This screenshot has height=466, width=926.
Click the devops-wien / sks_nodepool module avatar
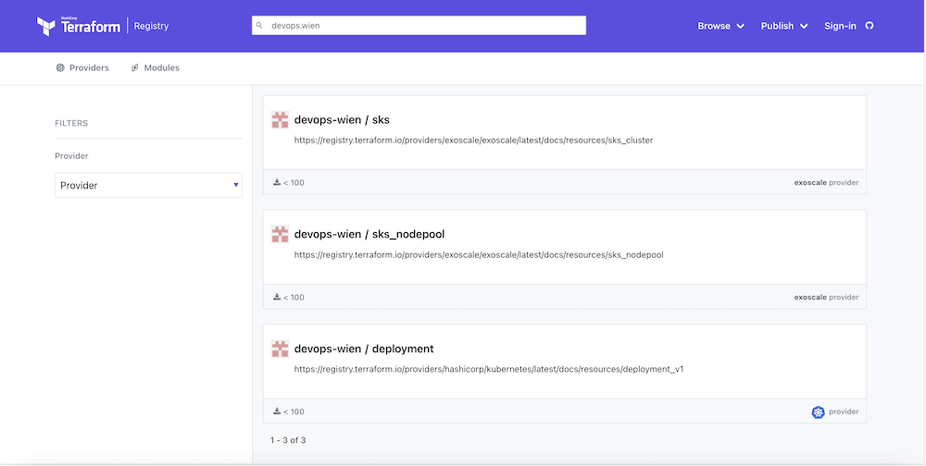pyautogui.click(x=280, y=234)
